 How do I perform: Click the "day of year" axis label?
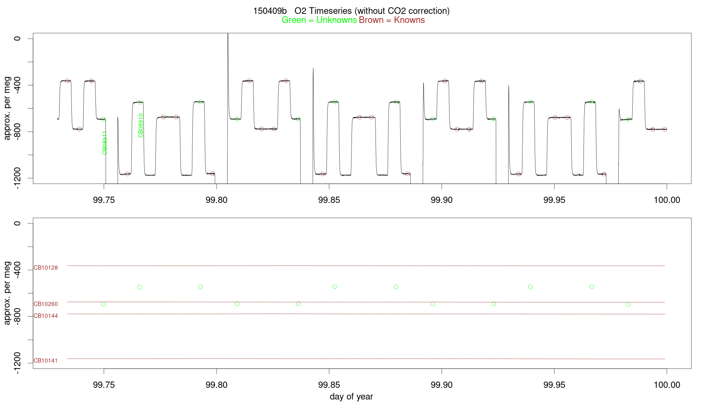point(351,397)
